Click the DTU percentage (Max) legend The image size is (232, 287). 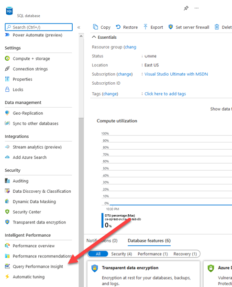pos(120,216)
